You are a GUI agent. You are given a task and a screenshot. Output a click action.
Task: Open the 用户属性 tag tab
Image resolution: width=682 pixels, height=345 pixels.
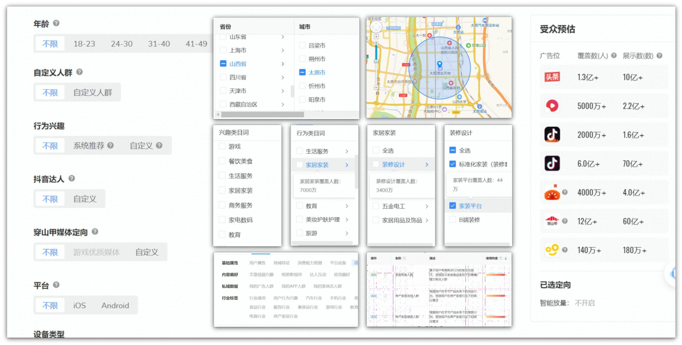point(257,263)
